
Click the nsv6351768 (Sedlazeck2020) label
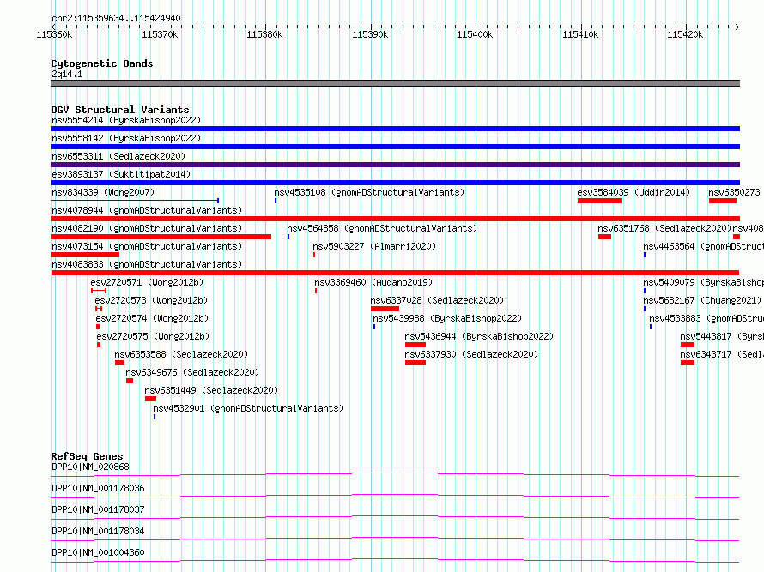pyautogui.click(x=664, y=228)
